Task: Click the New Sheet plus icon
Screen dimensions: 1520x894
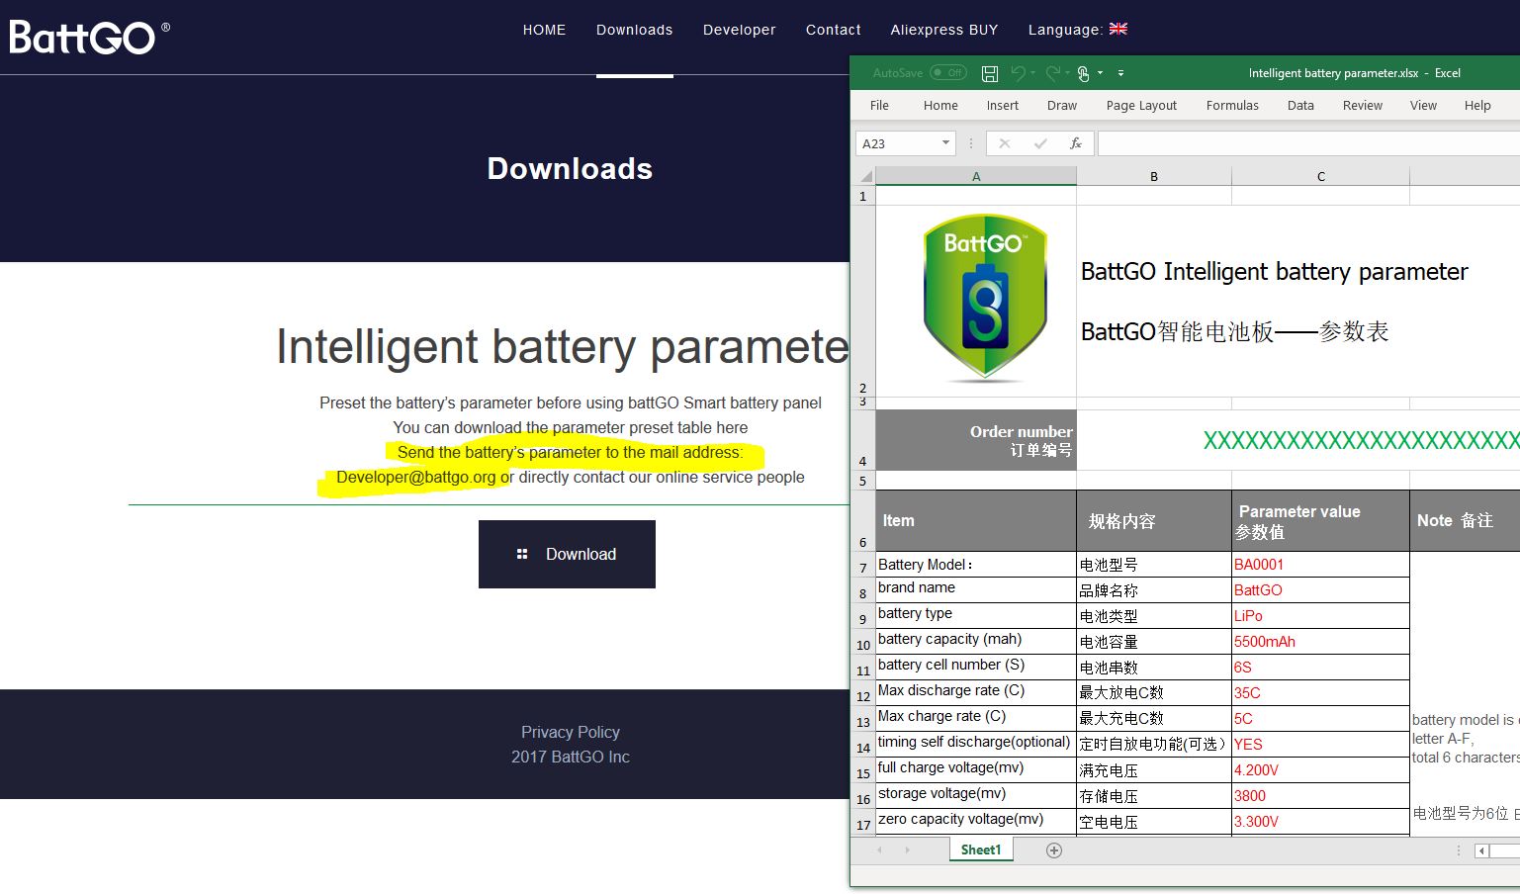Action: pos(1054,850)
